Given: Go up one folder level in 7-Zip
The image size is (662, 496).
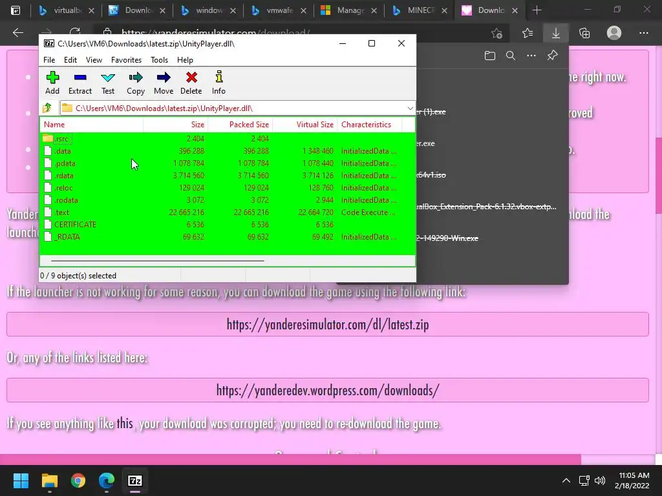Looking at the screenshot, I should [x=47, y=108].
